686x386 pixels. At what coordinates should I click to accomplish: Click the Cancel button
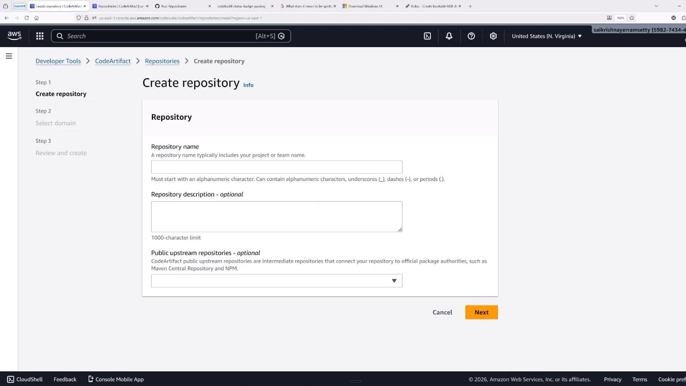click(442, 312)
